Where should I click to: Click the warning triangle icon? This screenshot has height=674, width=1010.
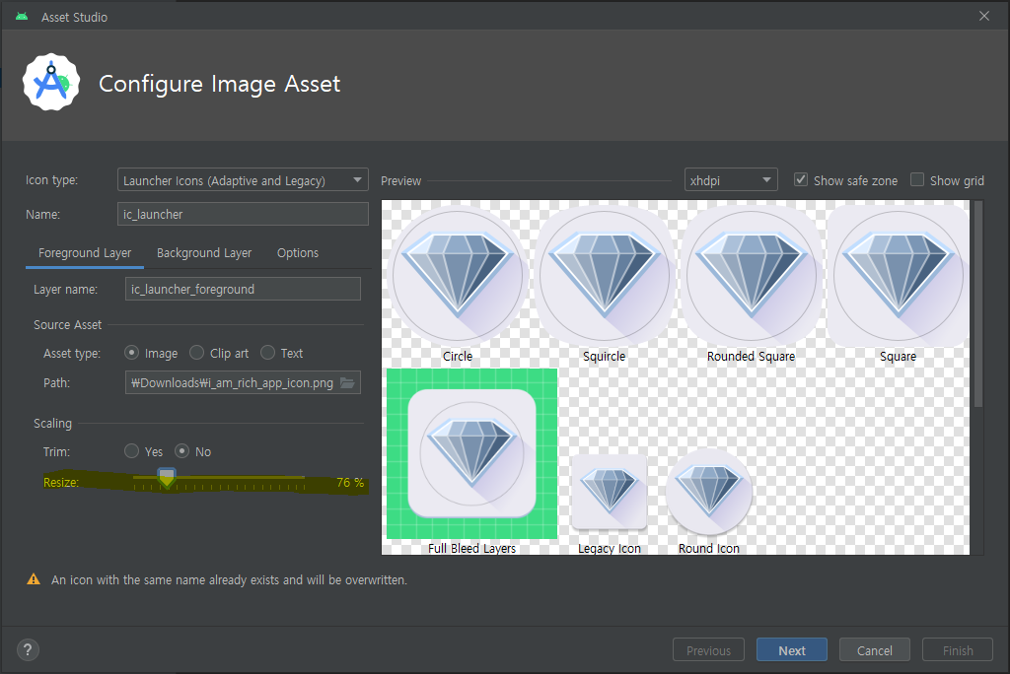click(x=34, y=579)
